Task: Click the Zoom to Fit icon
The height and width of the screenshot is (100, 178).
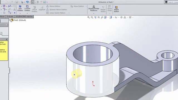Action: pos(88,17)
